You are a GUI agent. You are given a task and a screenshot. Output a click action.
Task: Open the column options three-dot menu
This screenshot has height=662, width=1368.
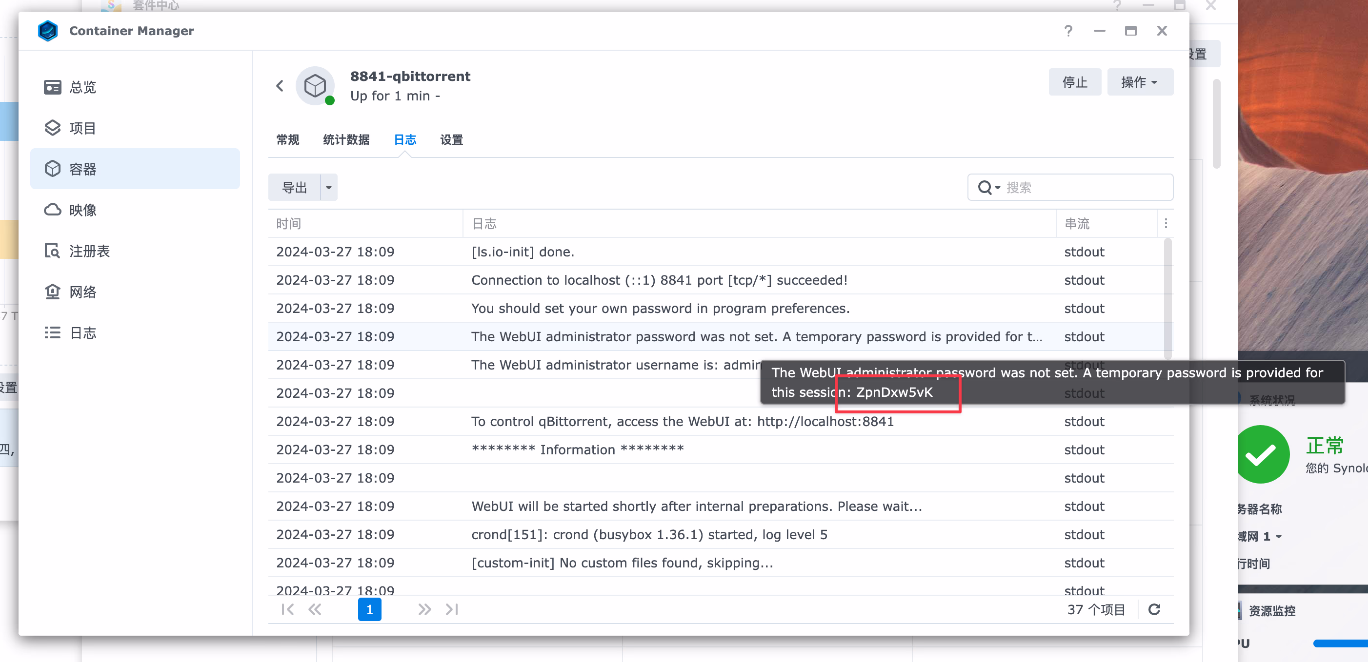[x=1166, y=223]
